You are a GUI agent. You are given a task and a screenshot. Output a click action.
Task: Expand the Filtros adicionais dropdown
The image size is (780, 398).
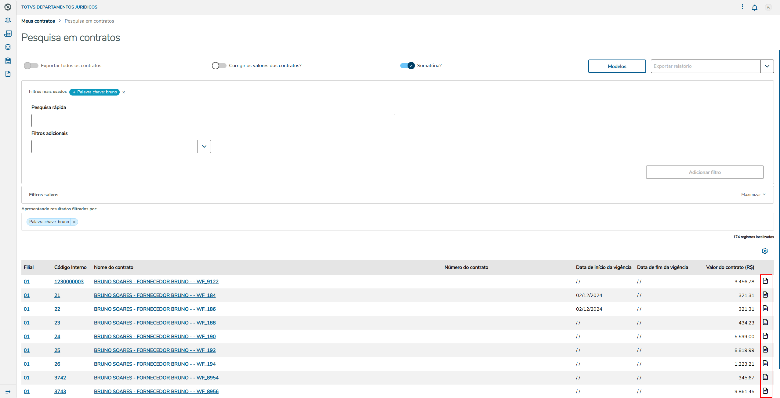[x=204, y=147]
